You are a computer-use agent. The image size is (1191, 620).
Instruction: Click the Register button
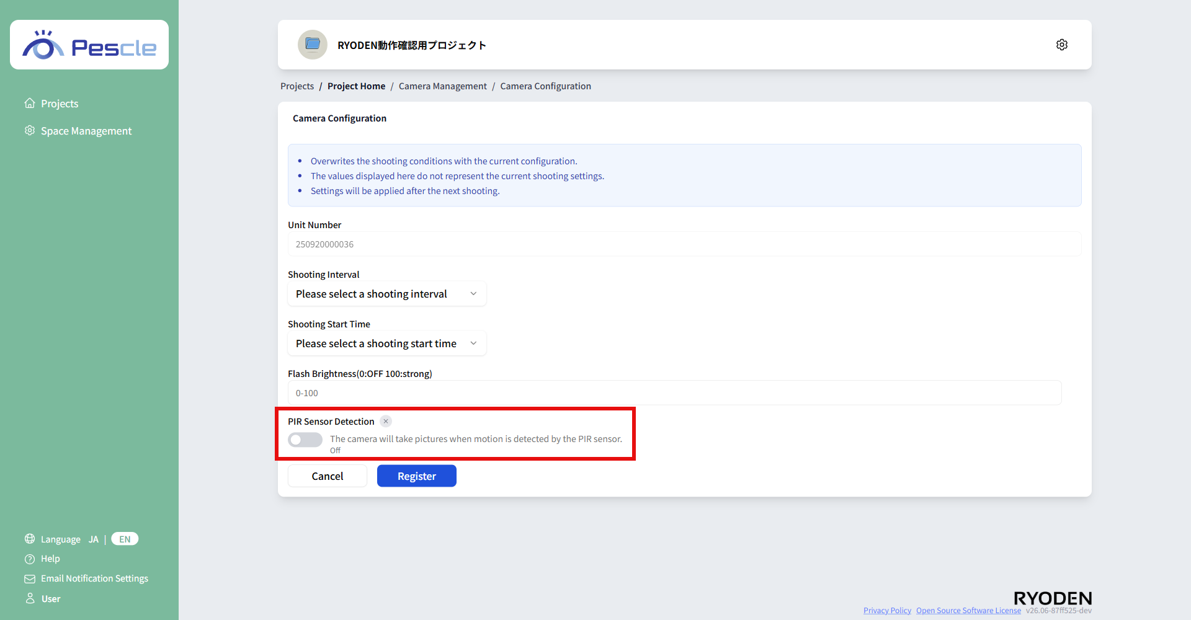[x=417, y=476]
